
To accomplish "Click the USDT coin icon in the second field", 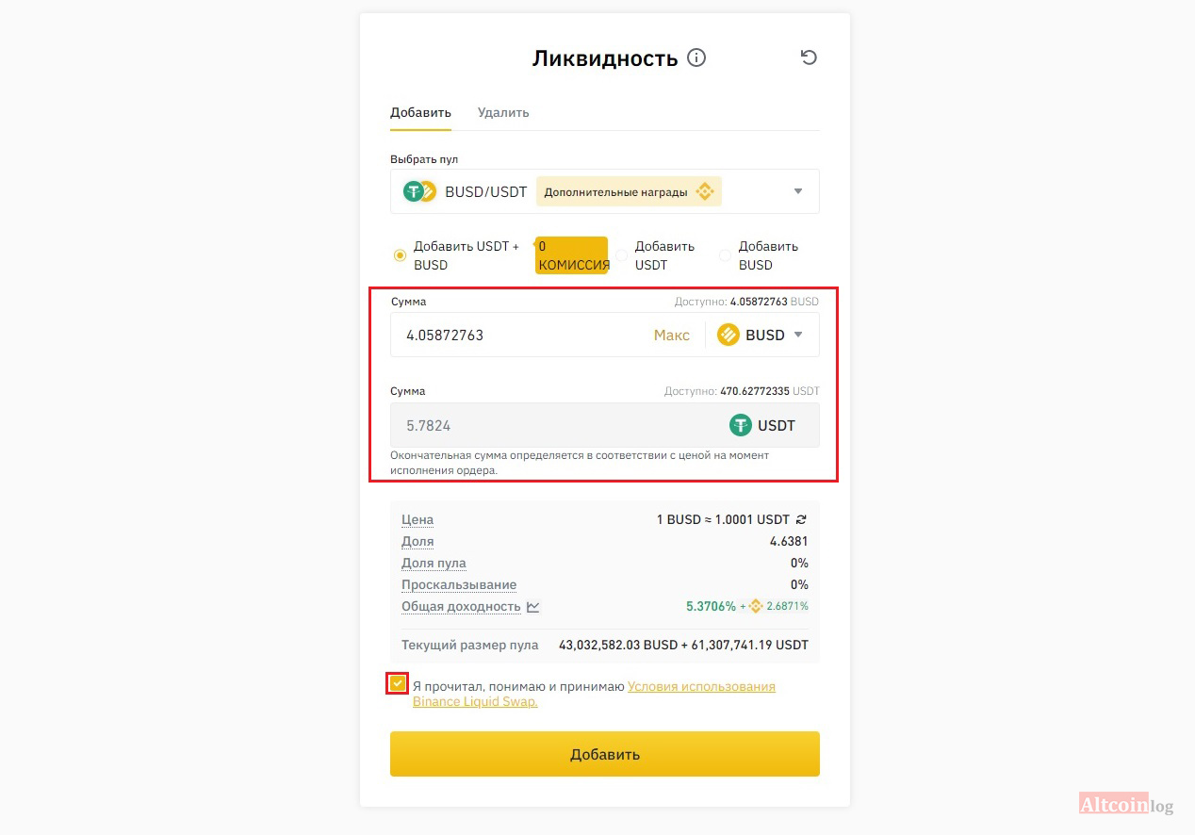I will coord(741,425).
